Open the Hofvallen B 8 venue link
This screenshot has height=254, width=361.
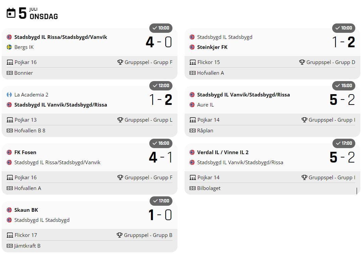(30, 131)
